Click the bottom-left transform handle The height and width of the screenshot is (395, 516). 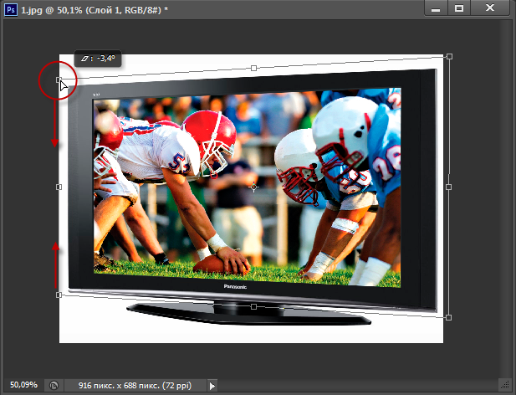[x=59, y=295]
